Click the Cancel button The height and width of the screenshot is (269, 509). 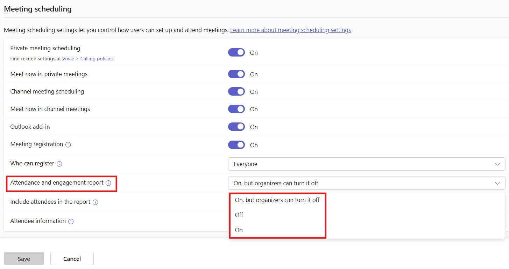(72, 259)
